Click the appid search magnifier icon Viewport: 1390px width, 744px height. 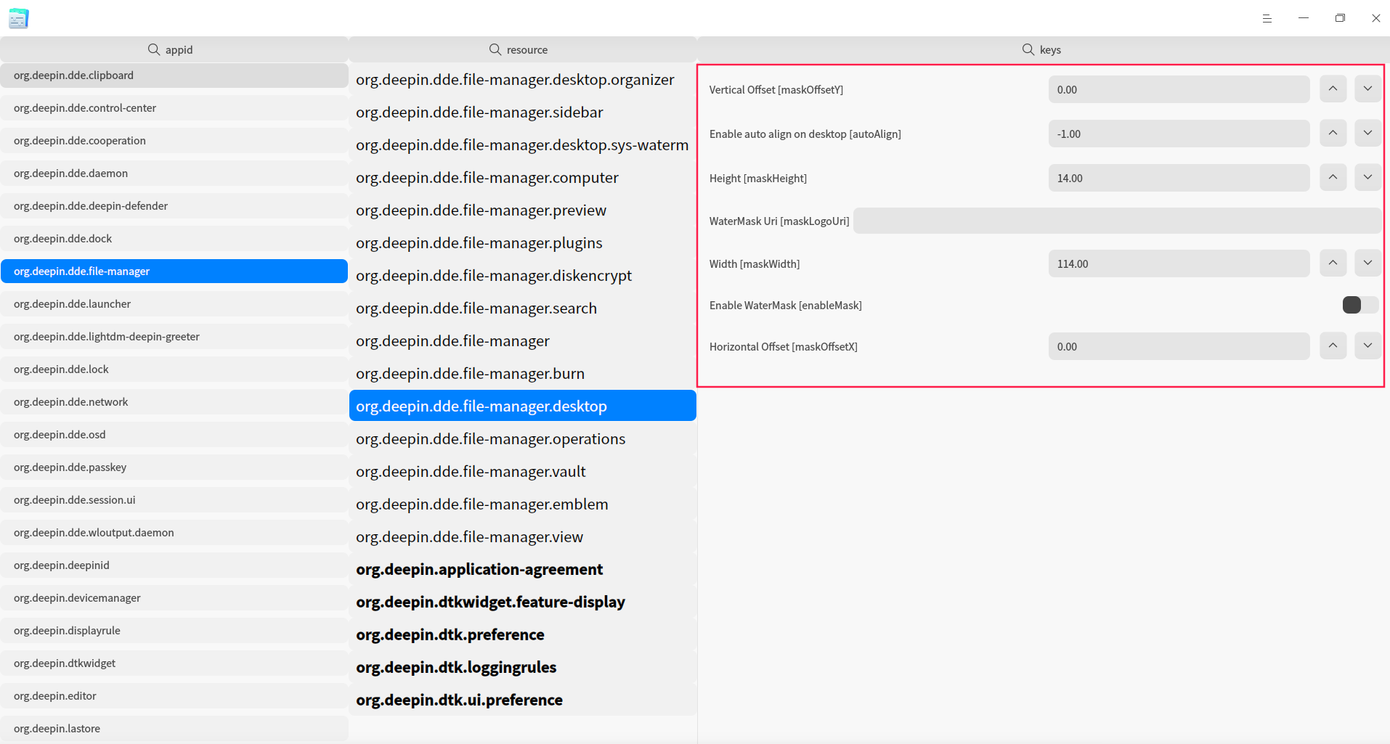tap(154, 49)
